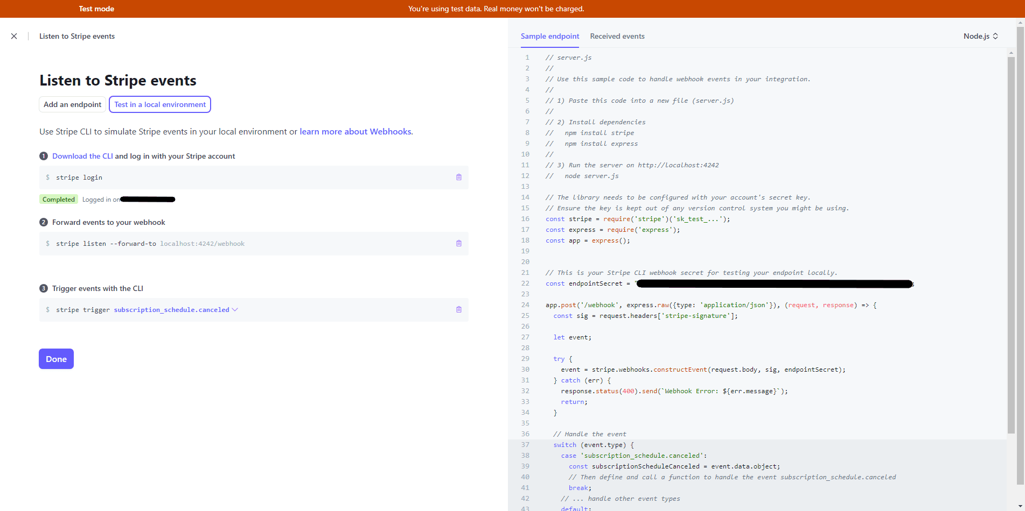Screen dimensions: 1025x511
Task: Switch to the Received events tab
Action: [x=617, y=36]
